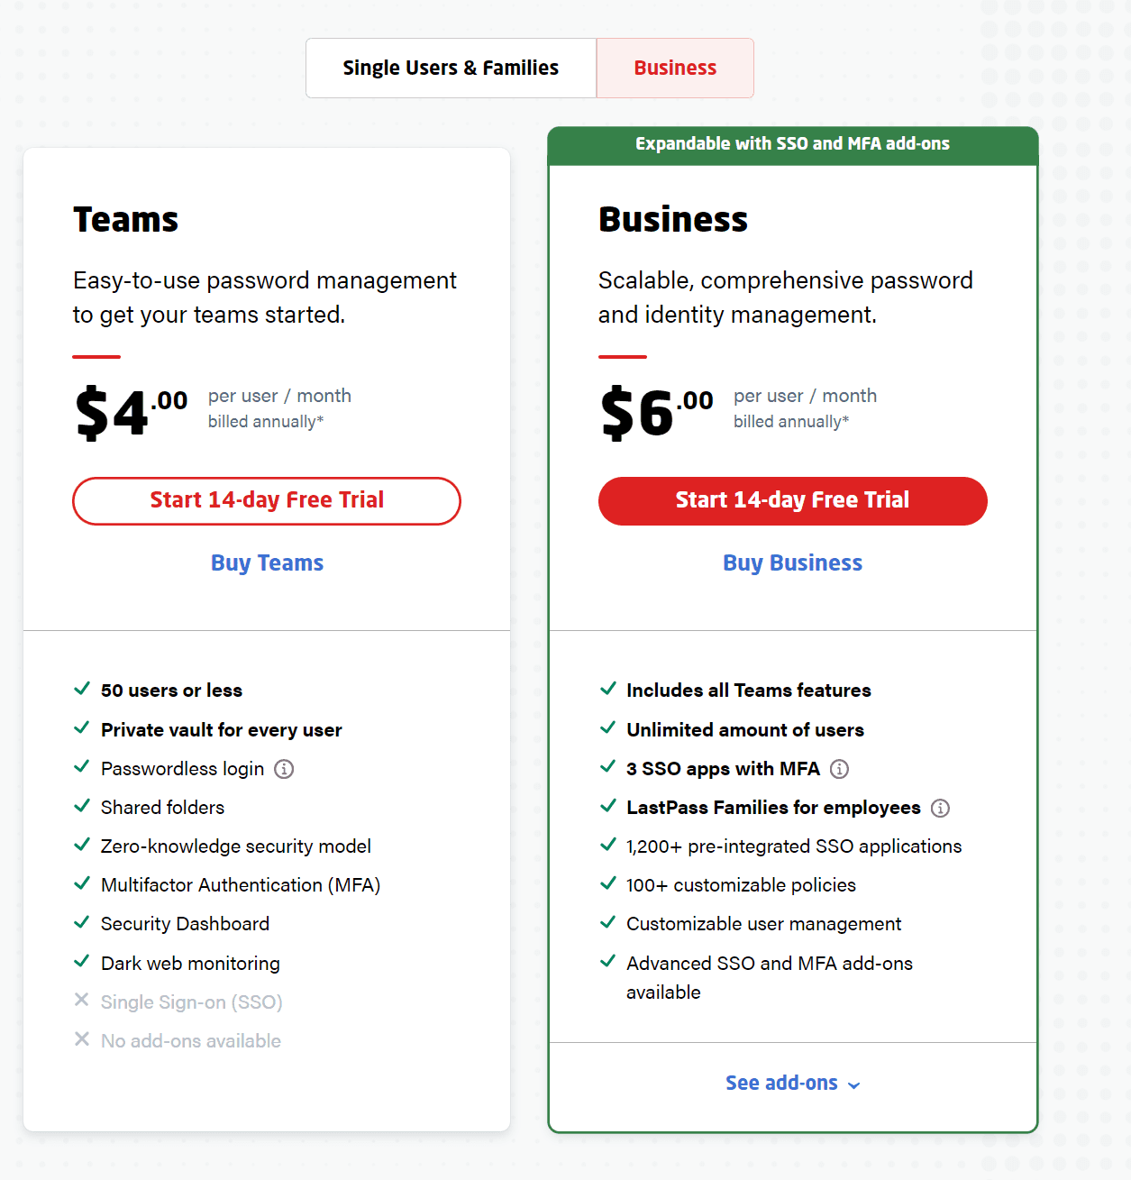Image resolution: width=1131 pixels, height=1180 pixels.
Task: Switch to Single Users & Families tab
Action: [451, 68]
